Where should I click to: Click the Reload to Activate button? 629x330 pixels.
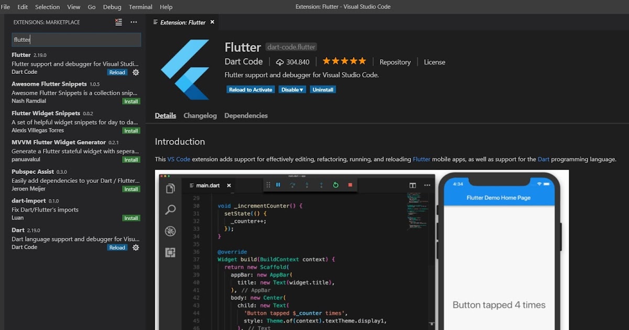[251, 89]
